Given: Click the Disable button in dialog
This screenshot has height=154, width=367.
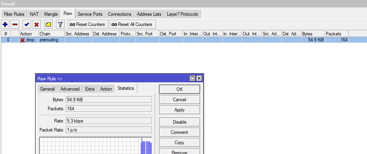Looking at the screenshot, I should click(x=180, y=122).
